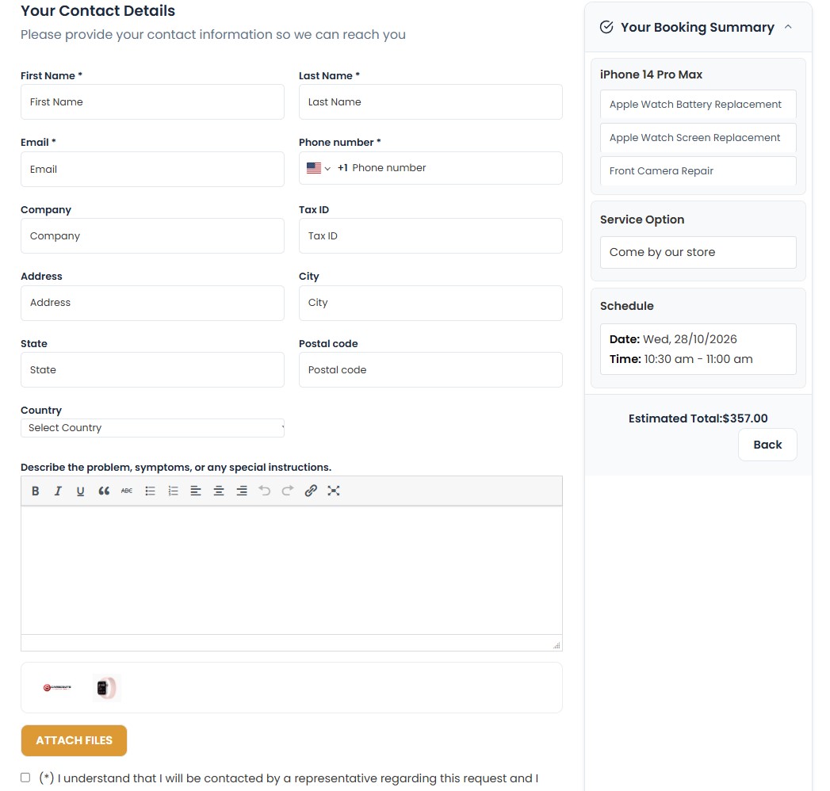Insert a bulleted list
This screenshot has width=830, height=791.
pyautogui.click(x=151, y=491)
